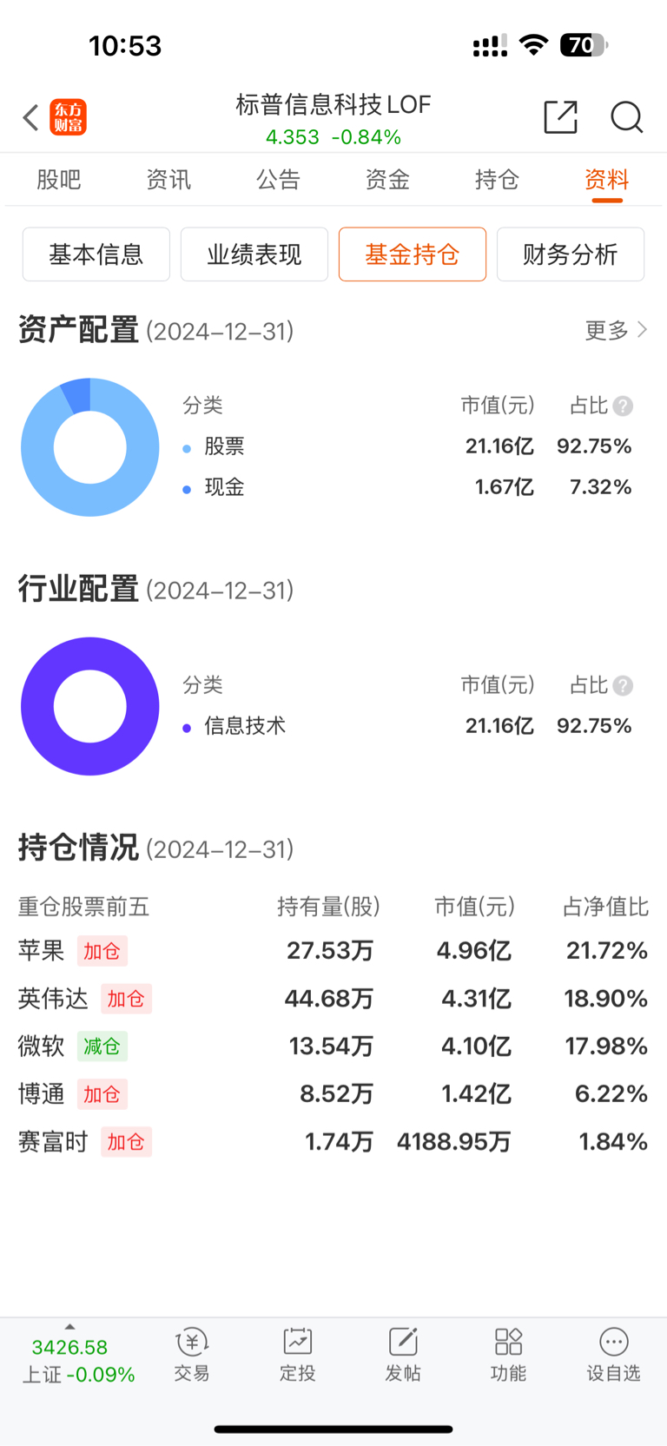Tap the back arrow icon
Screen dimensions: 667x1446
30,117
